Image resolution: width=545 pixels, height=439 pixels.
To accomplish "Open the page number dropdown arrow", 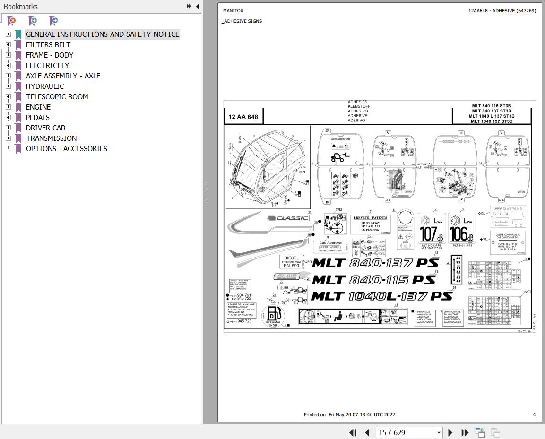I will tap(439, 433).
